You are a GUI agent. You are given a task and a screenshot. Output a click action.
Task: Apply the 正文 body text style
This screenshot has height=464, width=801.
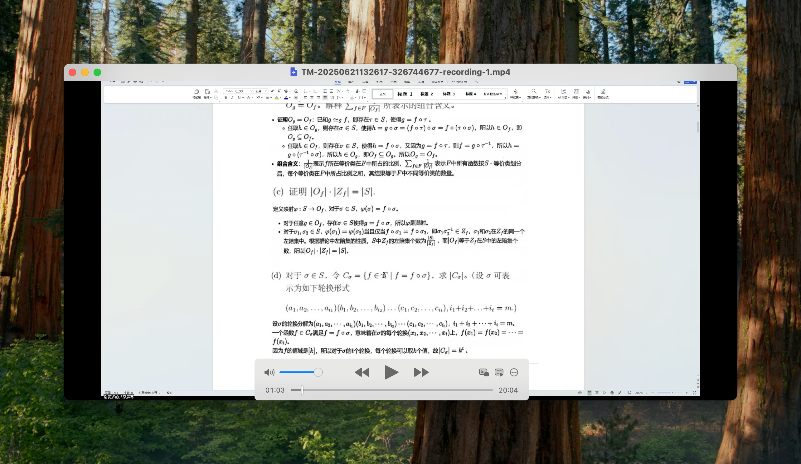tap(382, 94)
